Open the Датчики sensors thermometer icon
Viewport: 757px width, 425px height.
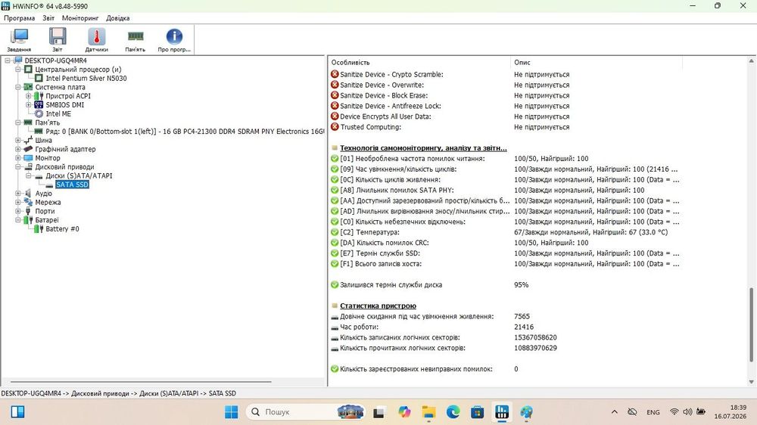click(97, 40)
